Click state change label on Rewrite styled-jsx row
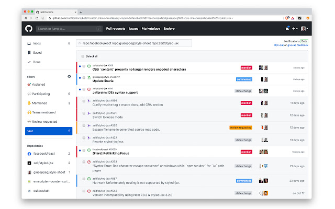This screenshot has width=335, height=209. click(243, 140)
